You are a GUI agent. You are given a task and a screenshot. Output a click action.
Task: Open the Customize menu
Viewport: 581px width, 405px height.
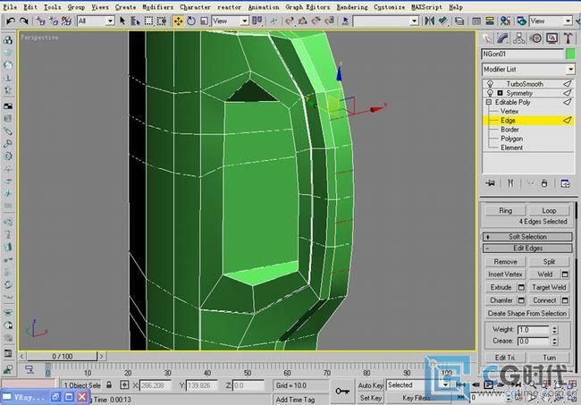point(389,7)
